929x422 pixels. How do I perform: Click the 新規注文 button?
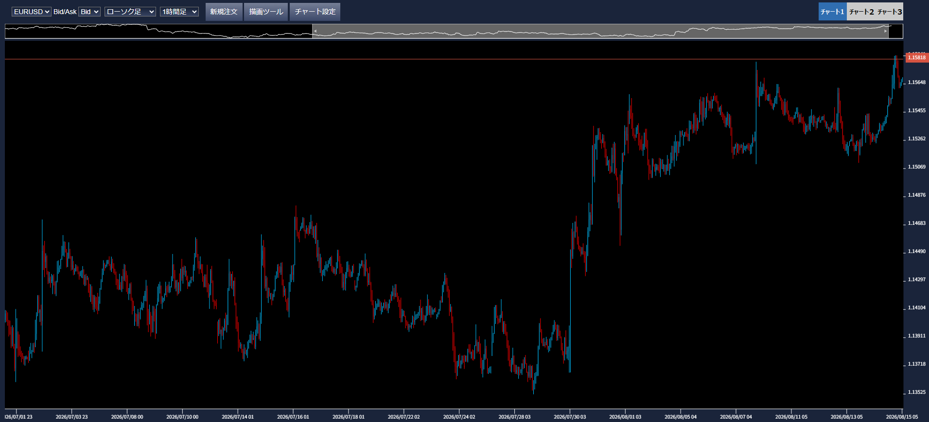tap(224, 12)
